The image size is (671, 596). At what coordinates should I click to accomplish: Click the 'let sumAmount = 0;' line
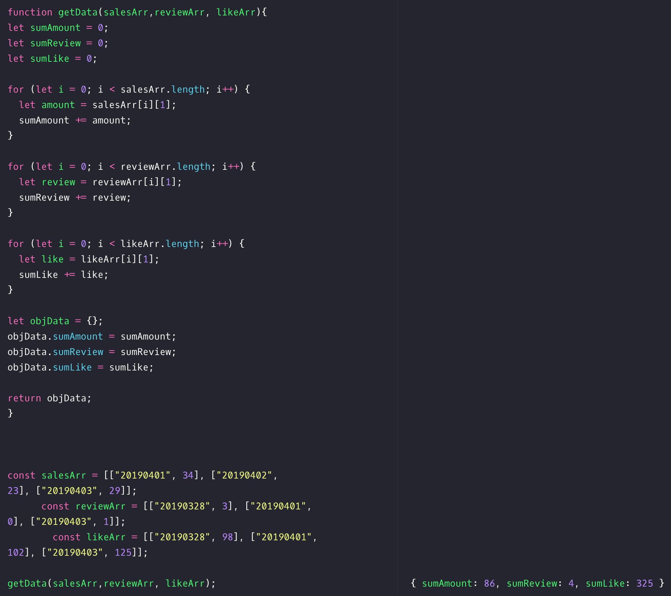click(x=58, y=28)
